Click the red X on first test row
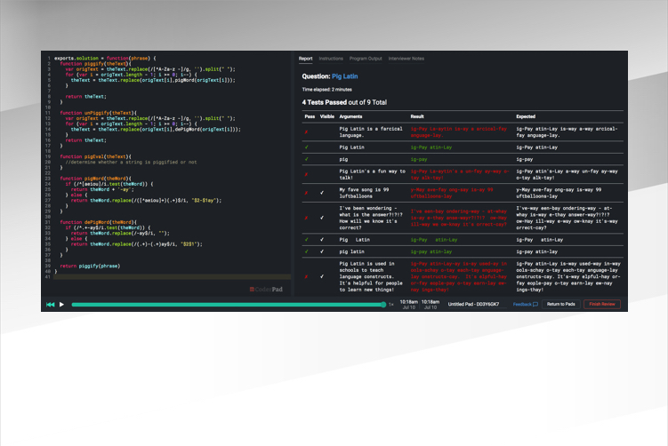 pyautogui.click(x=306, y=130)
